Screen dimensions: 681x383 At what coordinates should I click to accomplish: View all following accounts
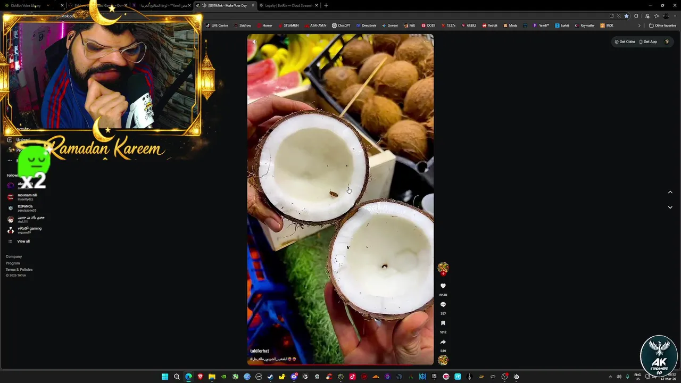(19, 242)
